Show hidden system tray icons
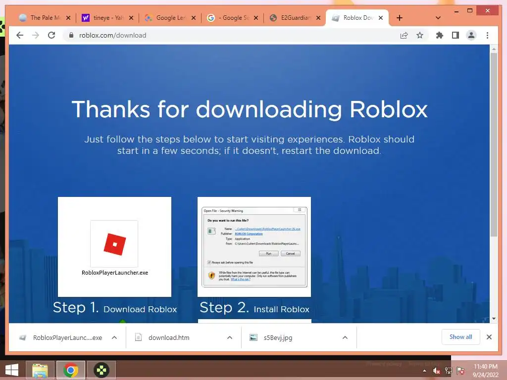The image size is (507, 380). click(x=424, y=371)
